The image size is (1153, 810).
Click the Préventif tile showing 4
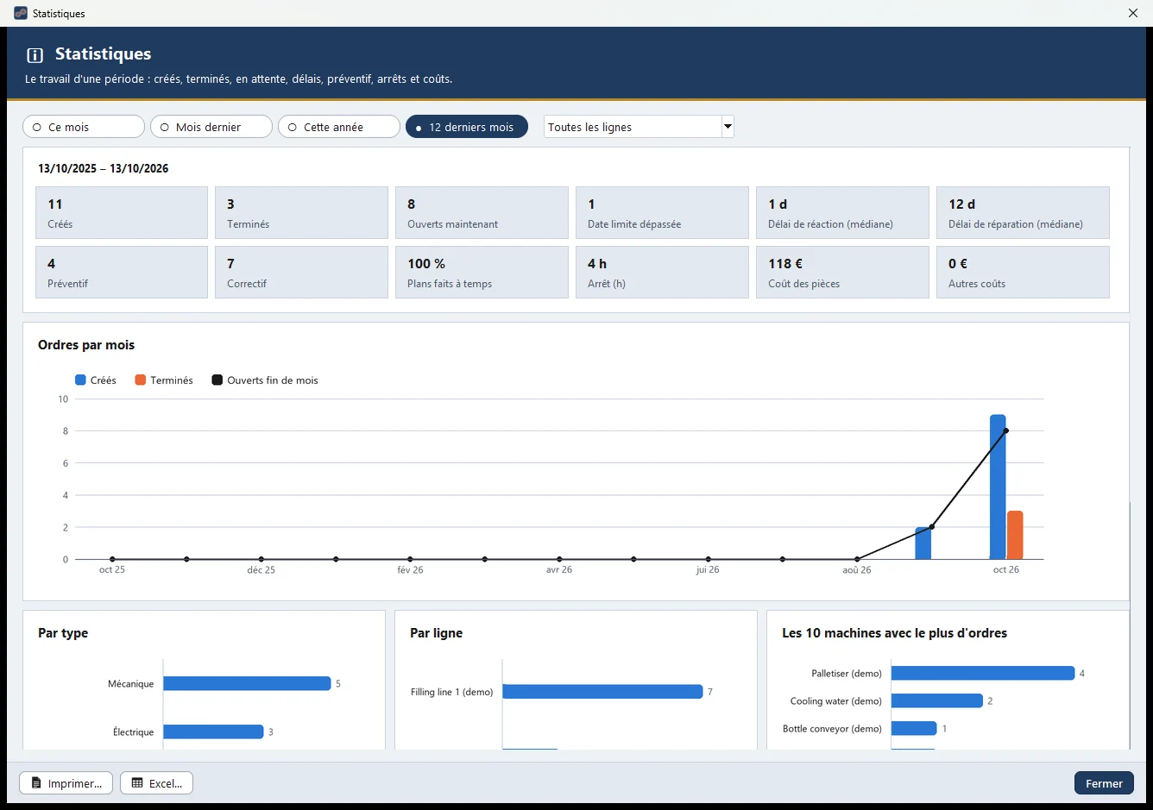pos(122,273)
